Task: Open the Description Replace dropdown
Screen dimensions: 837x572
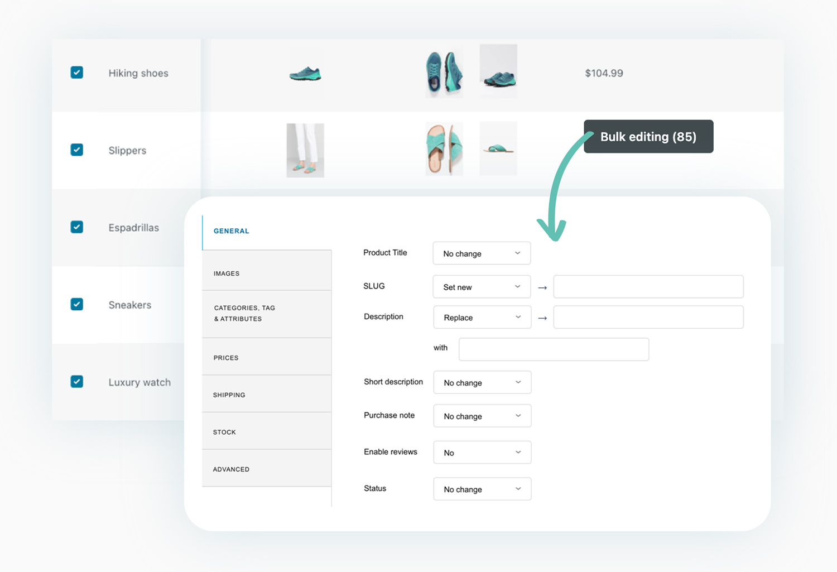Action: click(482, 317)
